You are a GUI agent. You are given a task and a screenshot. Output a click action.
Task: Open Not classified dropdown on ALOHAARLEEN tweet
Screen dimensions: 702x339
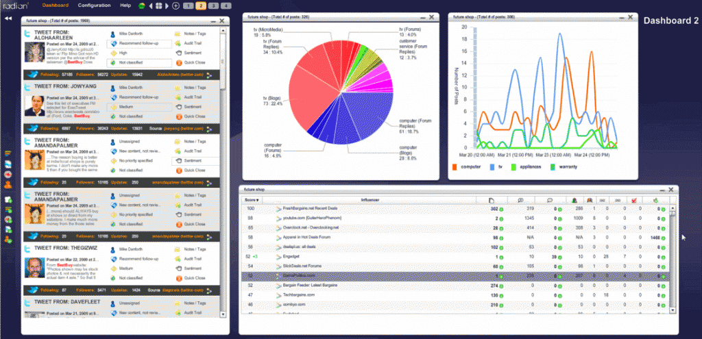point(140,62)
